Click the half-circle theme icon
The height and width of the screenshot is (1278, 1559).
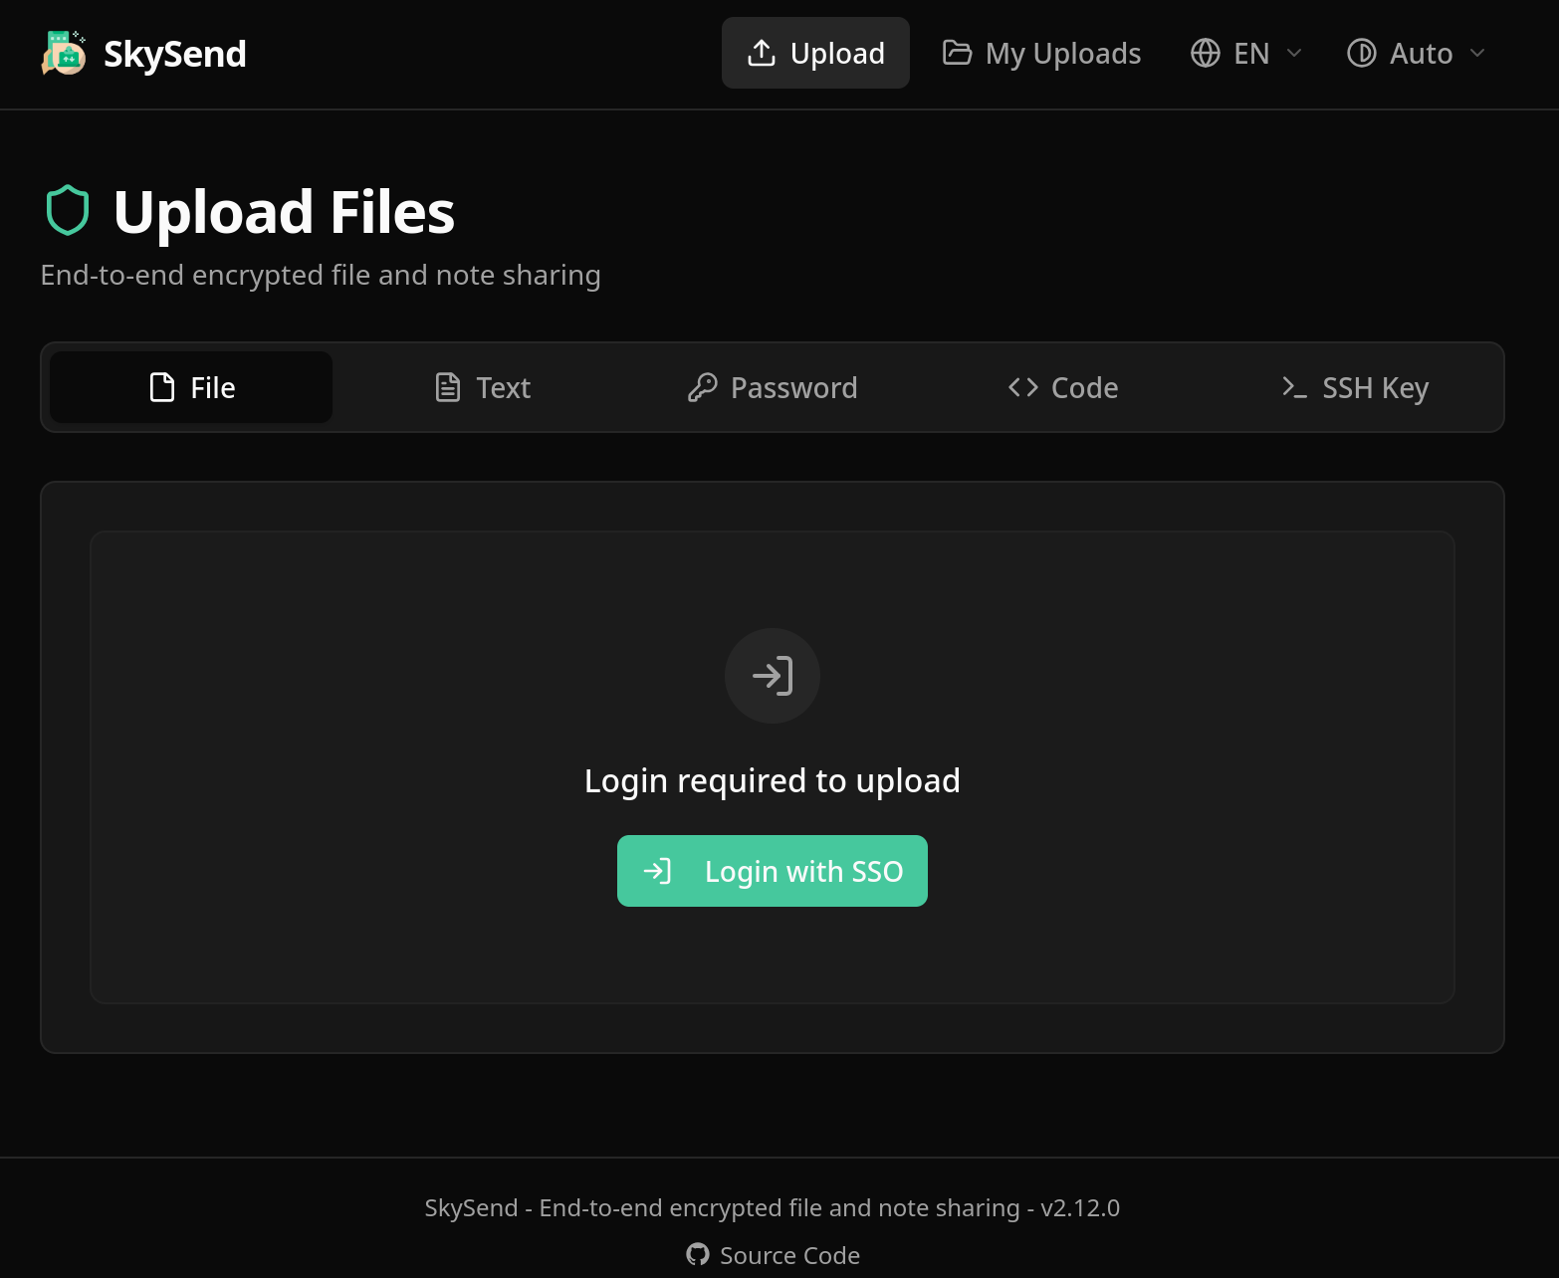pyautogui.click(x=1362, y=53)
